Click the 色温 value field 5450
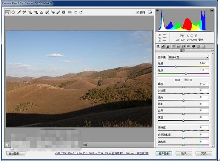 204,63
